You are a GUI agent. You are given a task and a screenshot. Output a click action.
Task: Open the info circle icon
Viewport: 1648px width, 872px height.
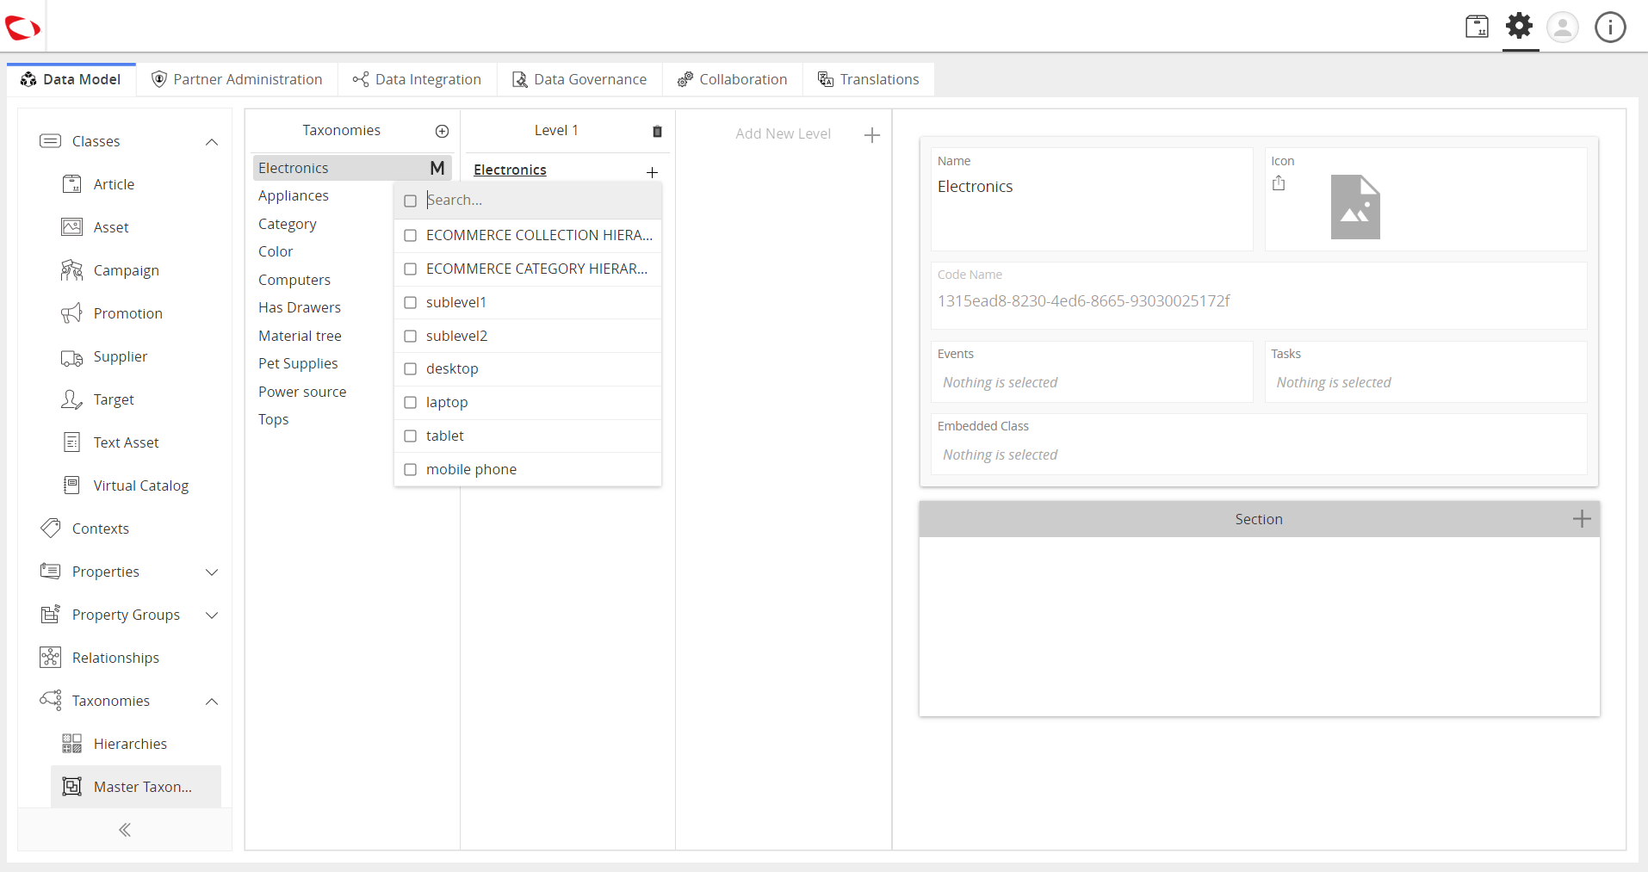tap(1610, 27)
